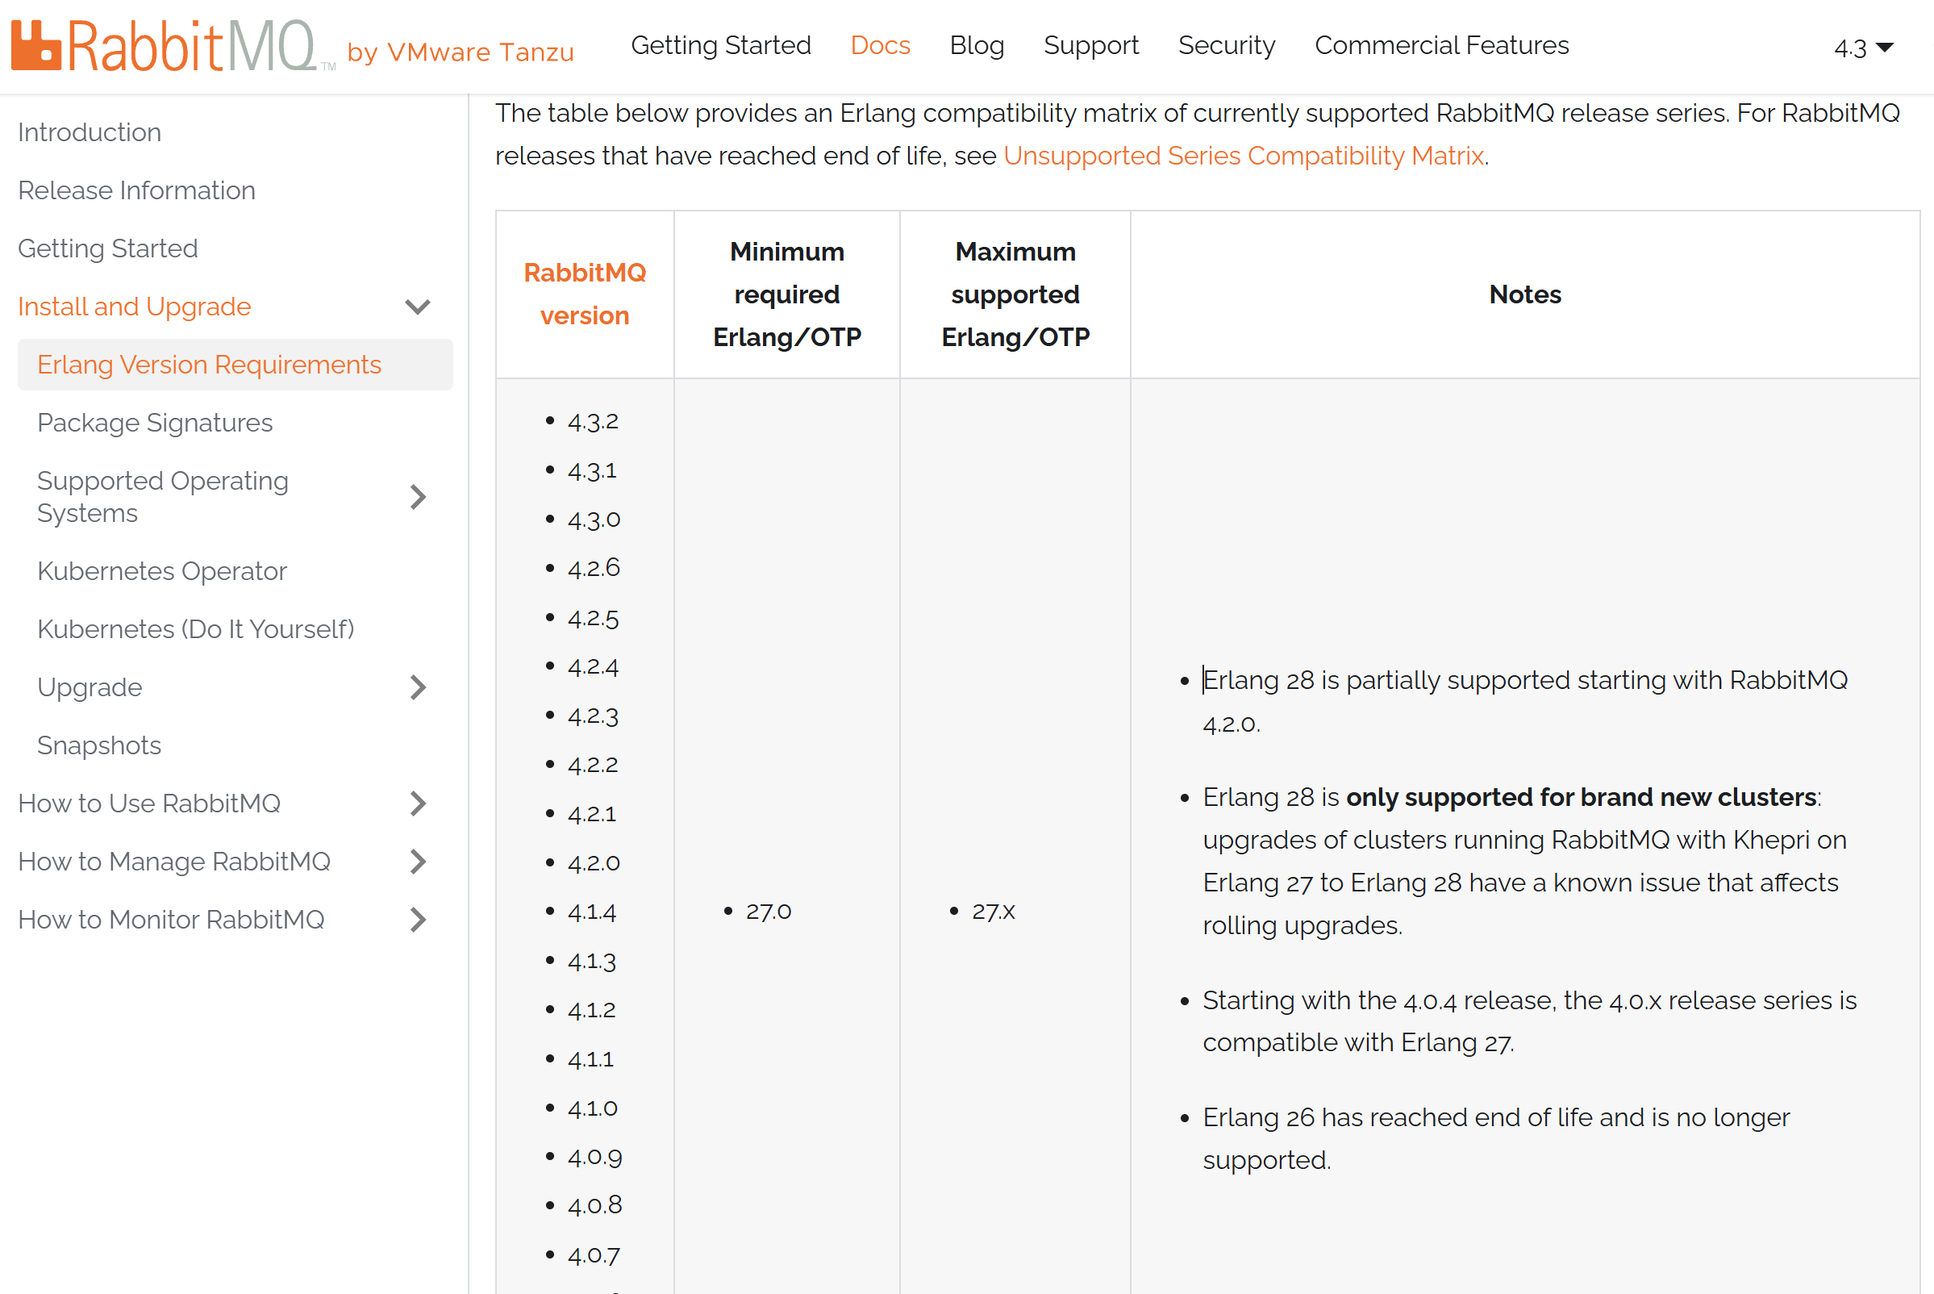The height and width of the screenshot is (1294, 1934).
Task: Open the Docs navigation item
Action: pos(880,45)
